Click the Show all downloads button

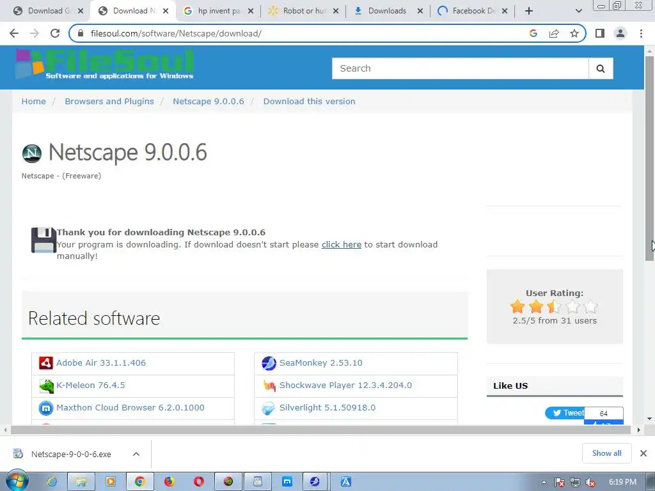point(606,453)
